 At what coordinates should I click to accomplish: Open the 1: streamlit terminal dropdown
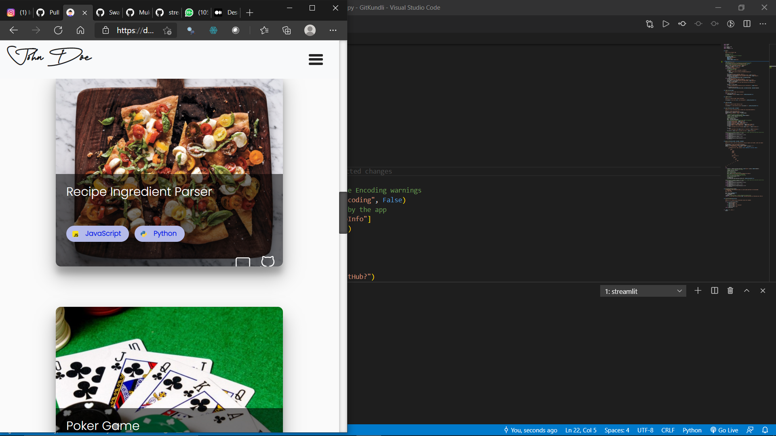click(643, 291)
